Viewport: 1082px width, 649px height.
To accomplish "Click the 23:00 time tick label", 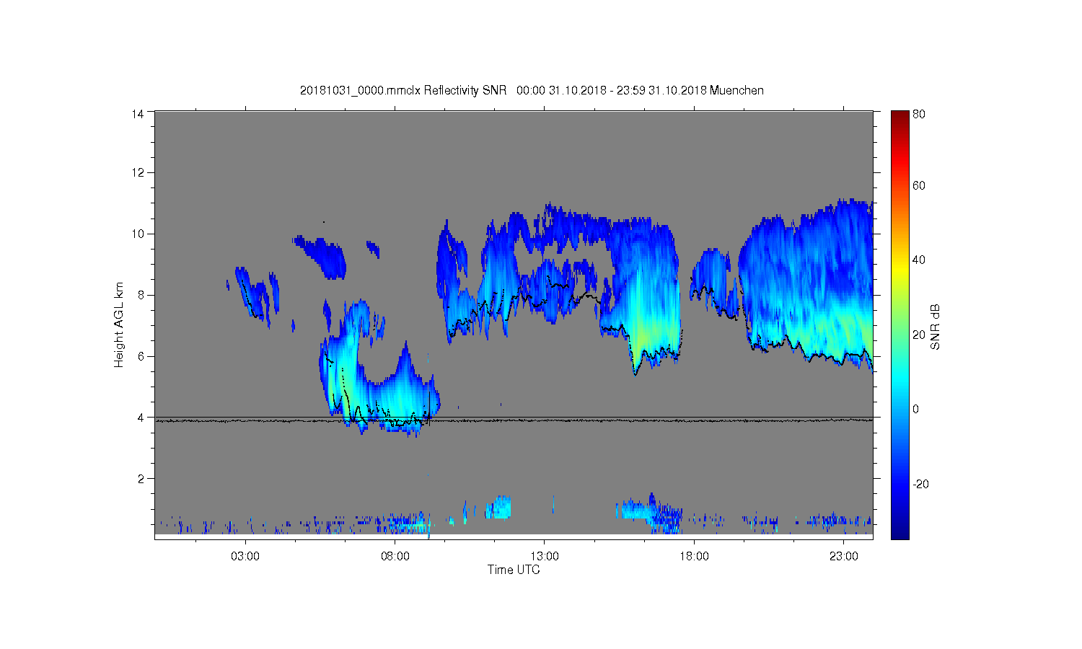I will click(844, 557).
